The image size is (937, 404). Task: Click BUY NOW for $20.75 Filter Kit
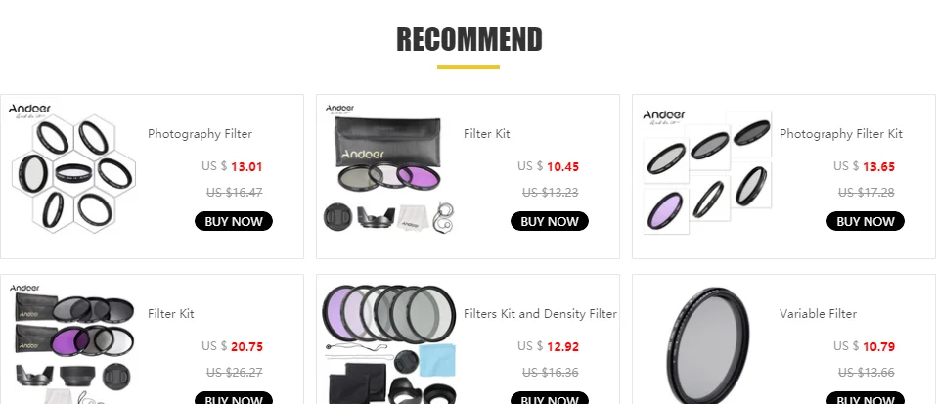[x=234, y=398]
